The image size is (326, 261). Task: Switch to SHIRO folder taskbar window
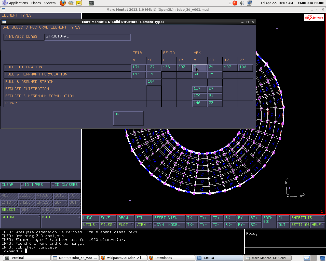tap(219, 258)
